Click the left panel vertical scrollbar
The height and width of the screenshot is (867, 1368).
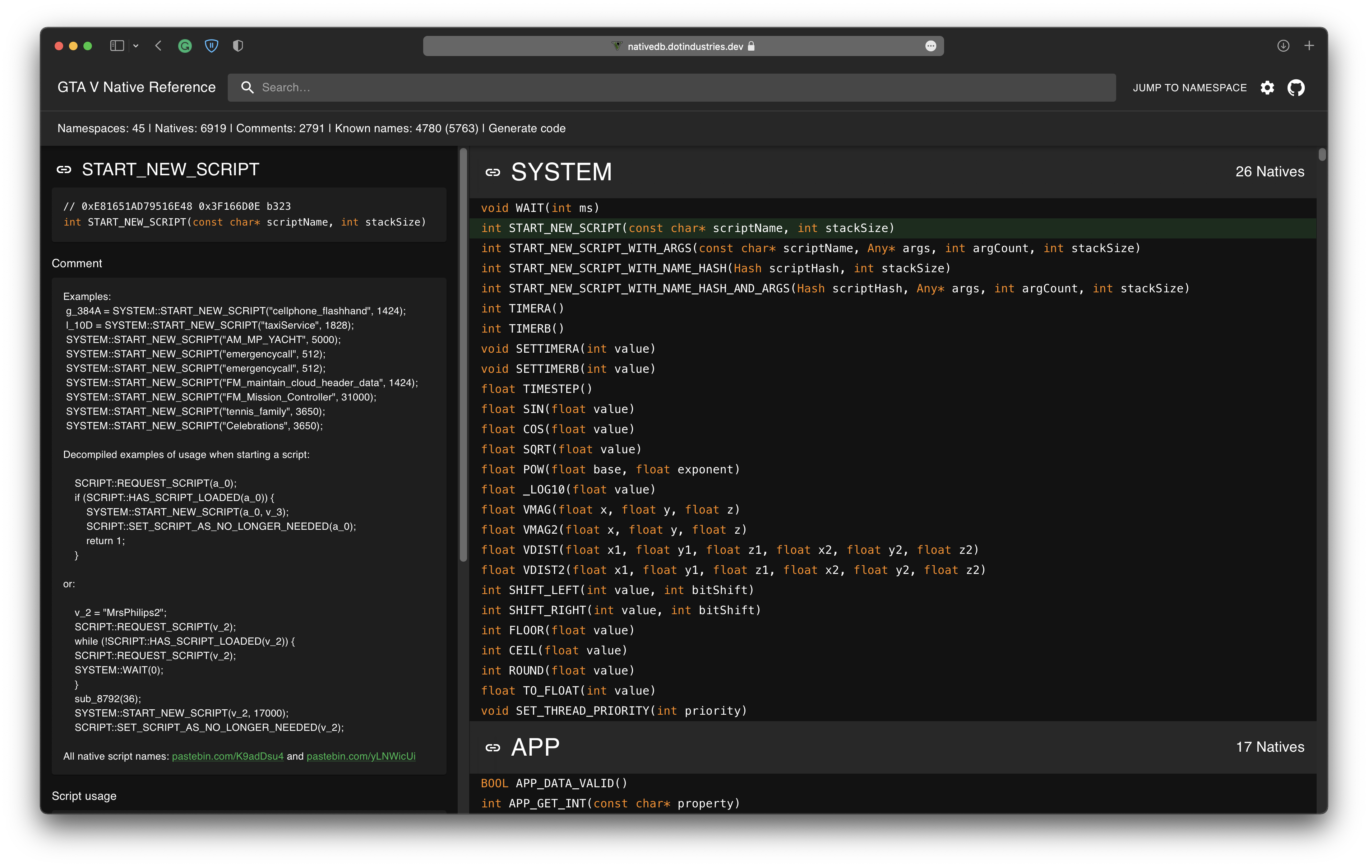pyautogui.click(x=463, y=352)
